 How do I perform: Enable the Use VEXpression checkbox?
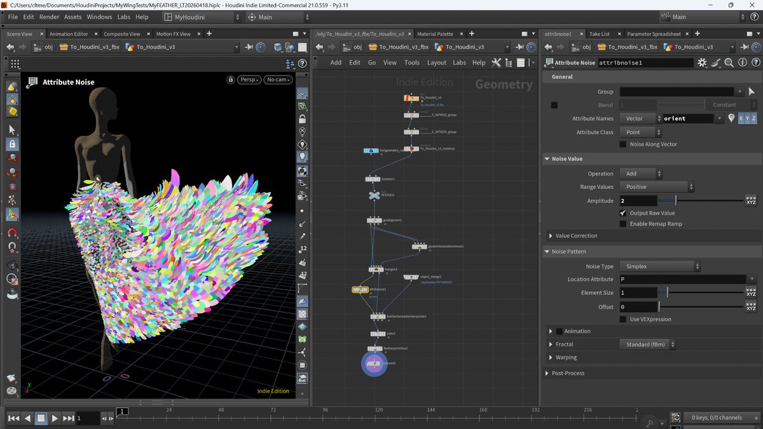click(623, 319)
